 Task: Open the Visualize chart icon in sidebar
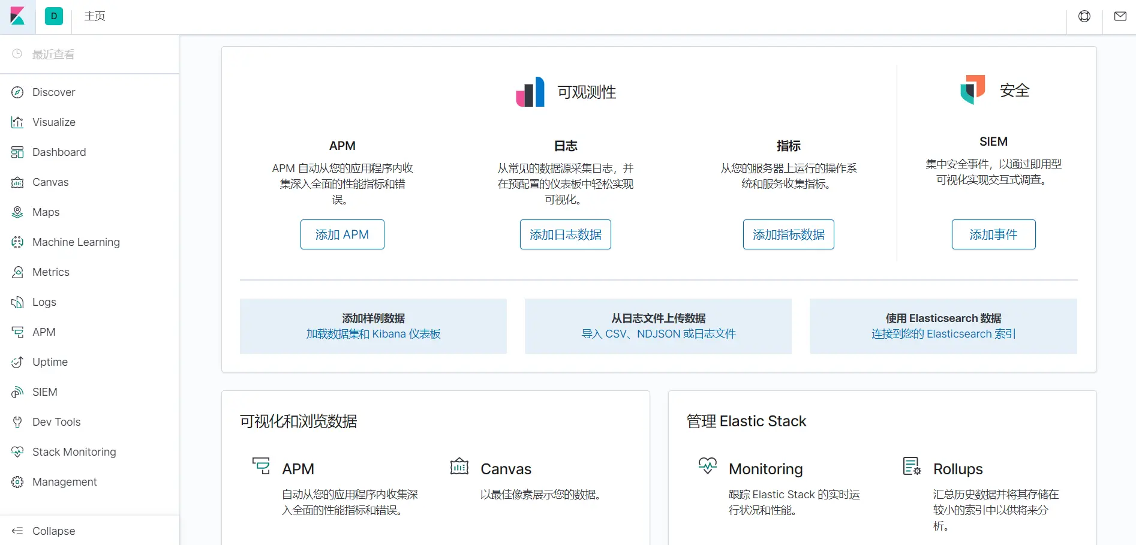17,122
